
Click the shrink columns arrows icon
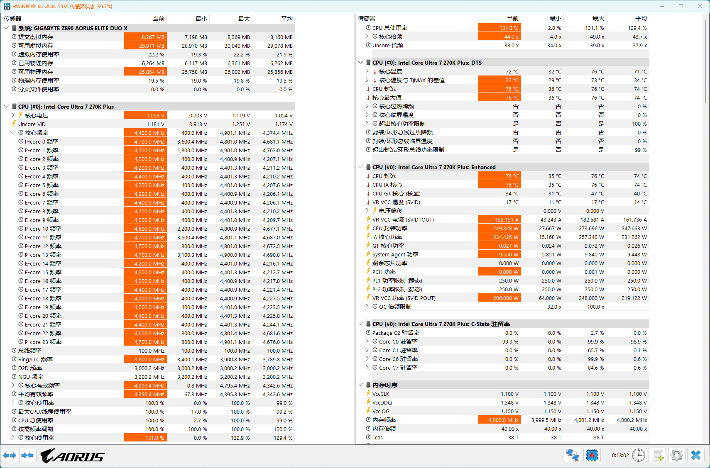point(27,455)
